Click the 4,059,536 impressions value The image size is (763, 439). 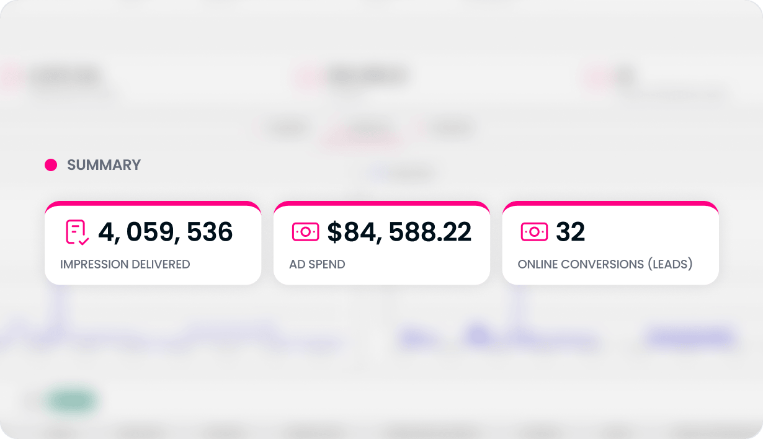[x=165, y=232]
